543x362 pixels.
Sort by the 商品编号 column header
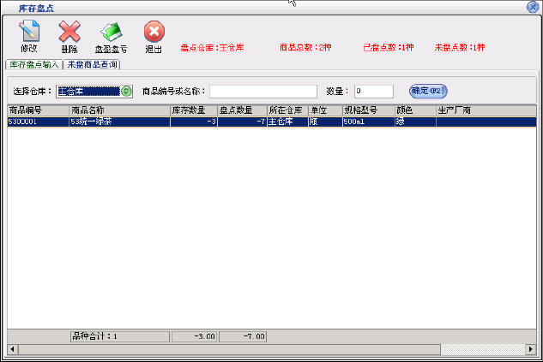(x=38, y=110)
